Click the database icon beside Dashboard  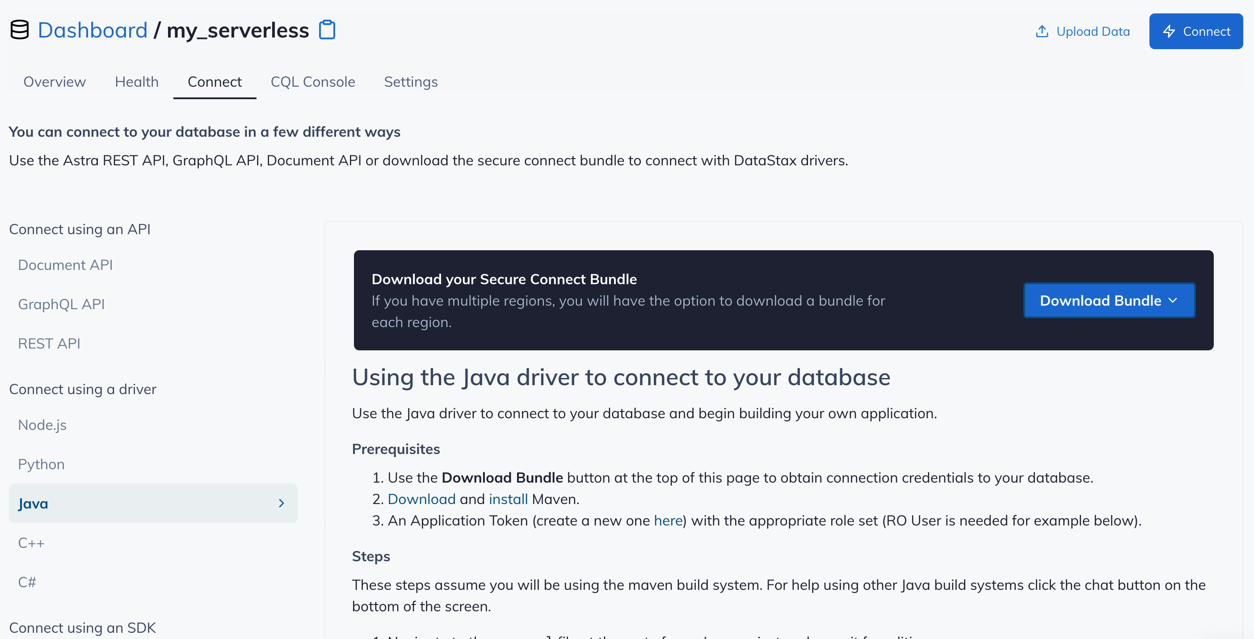tap(20, 30)
